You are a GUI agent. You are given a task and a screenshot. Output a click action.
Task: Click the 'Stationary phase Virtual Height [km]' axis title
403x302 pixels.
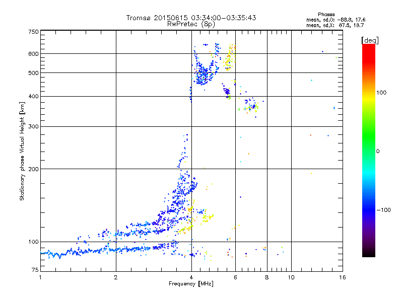click(22, 152)
